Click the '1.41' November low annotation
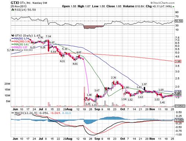186x141 pixels. tap(163, 102)
